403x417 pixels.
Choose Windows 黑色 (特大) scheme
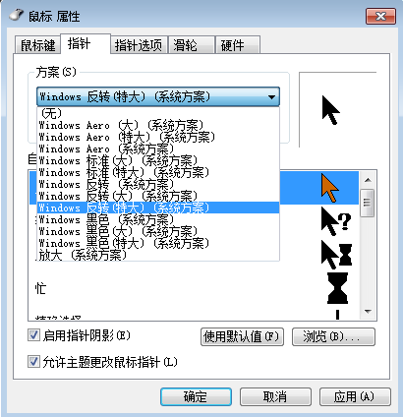(158, 243)
